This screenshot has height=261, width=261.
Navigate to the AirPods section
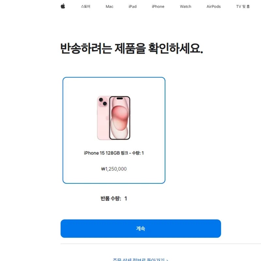(214, 7)
